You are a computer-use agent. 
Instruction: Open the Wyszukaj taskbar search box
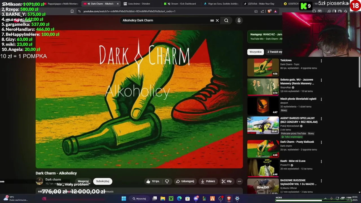[139, 198]
